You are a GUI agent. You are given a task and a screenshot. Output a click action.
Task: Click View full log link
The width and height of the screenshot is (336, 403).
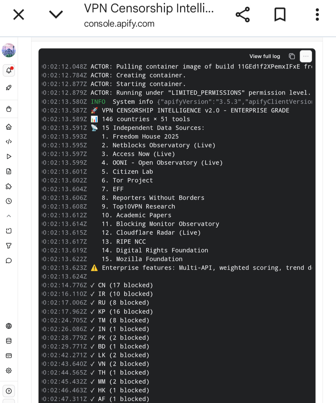264,56
